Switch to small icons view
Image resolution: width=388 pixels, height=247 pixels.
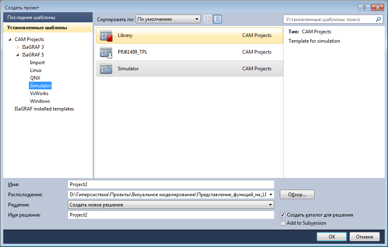click(x=207, y=19)
